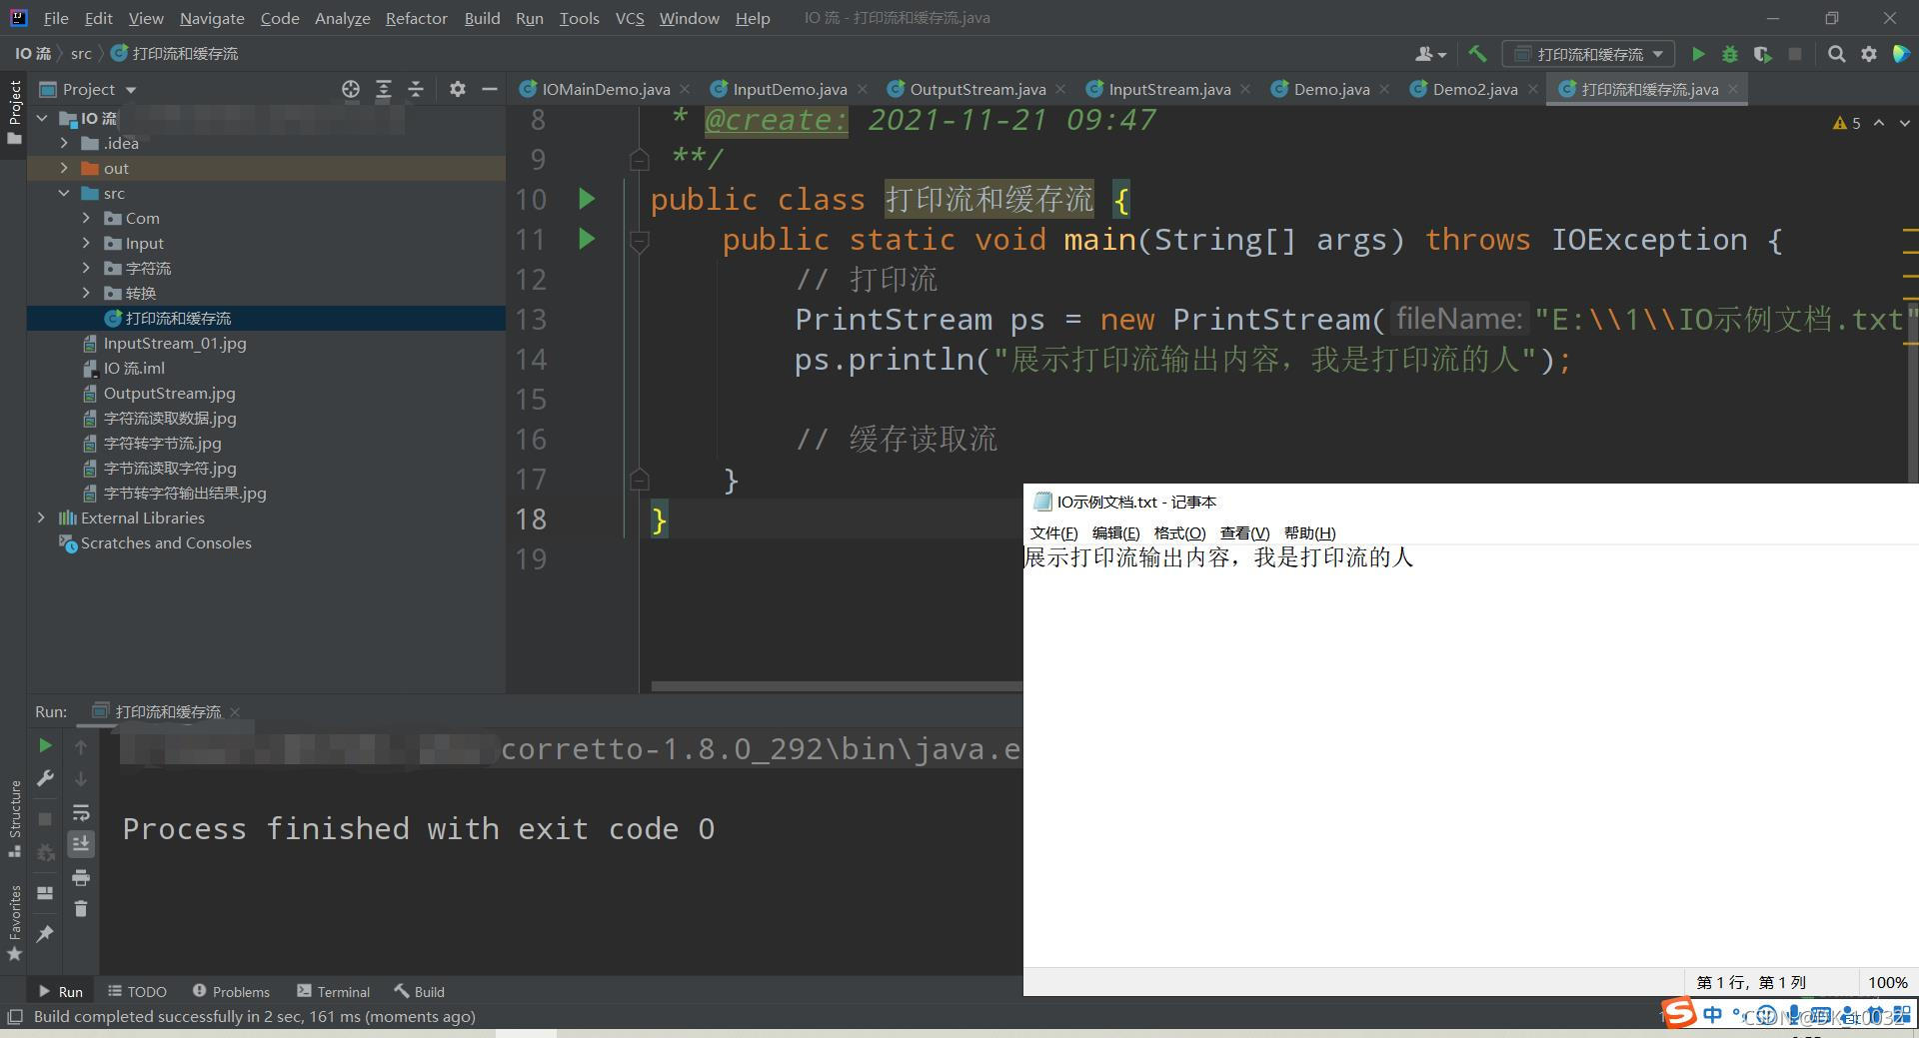Open the VCS menu

point(630,18)
